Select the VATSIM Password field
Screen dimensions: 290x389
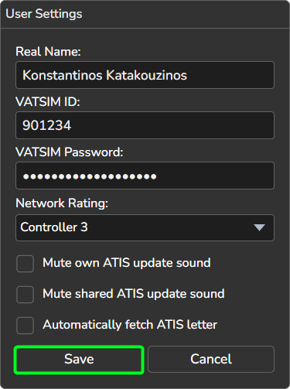click(x=145, y=176)
